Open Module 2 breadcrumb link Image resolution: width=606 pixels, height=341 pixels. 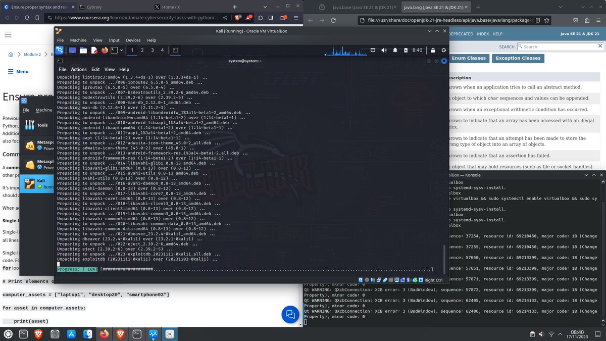[x=32, y=54]
